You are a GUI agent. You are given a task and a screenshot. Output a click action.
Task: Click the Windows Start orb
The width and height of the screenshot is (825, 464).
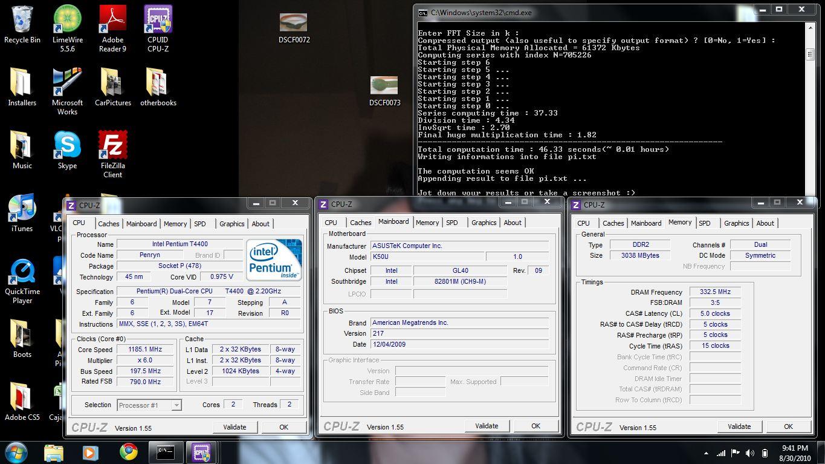pyautogui.click(x=16, y=453)
